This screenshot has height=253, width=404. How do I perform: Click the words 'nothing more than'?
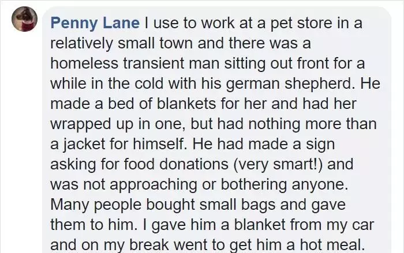point(313,123)
